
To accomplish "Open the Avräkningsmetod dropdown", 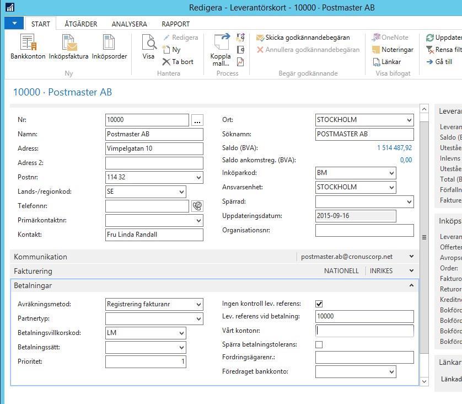I will (x=198, y=304).
